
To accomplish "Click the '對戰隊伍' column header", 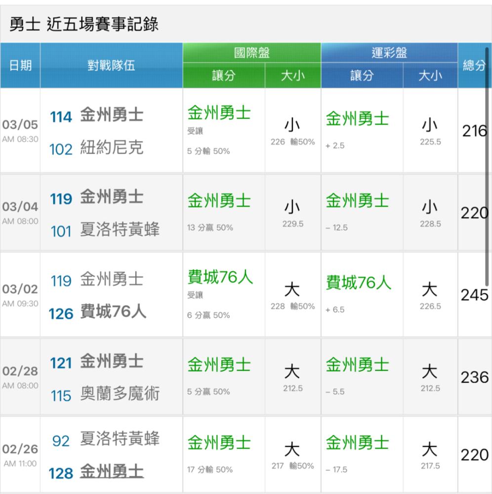I will [x=111, y=66].
